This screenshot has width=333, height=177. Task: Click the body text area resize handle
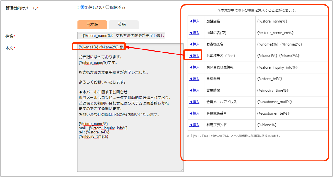tap(182, 170)
